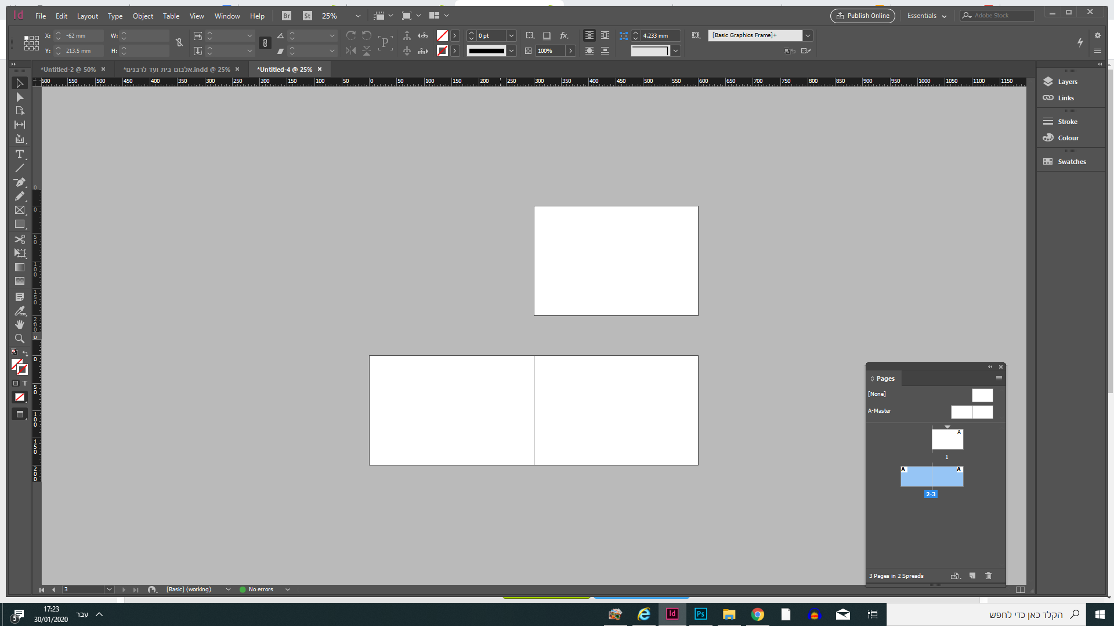This screenshot has width=1114, height=626.
Task: Select the Pen tool
Action: click(19, 182)
